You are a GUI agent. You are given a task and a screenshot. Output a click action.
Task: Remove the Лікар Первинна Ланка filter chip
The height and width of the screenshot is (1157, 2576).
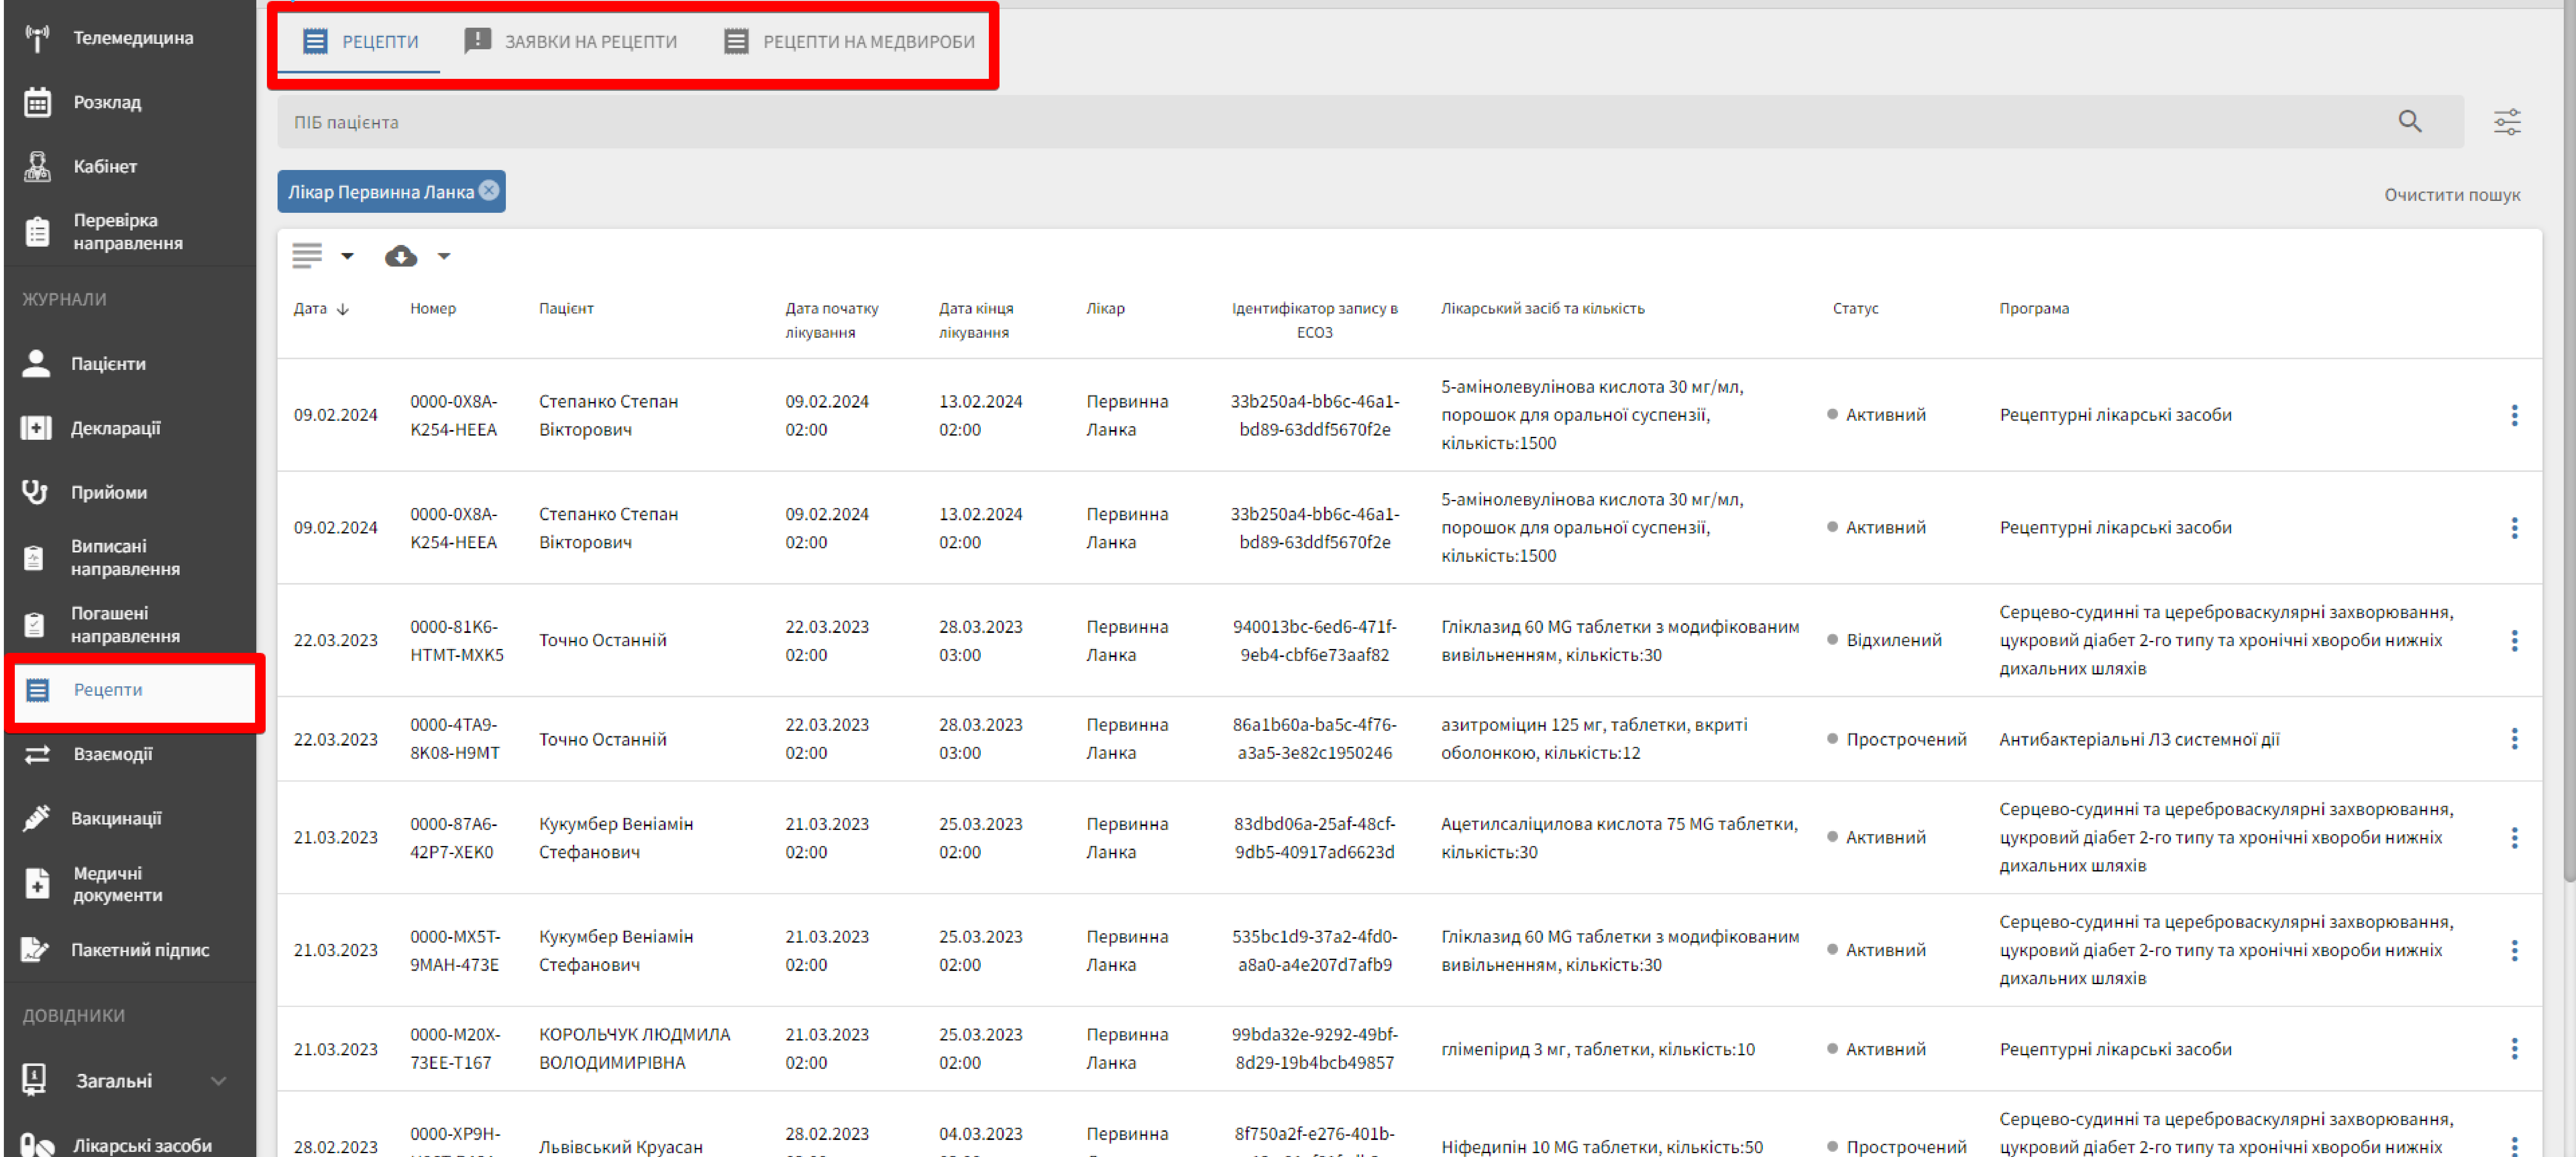tap(489, 190)
